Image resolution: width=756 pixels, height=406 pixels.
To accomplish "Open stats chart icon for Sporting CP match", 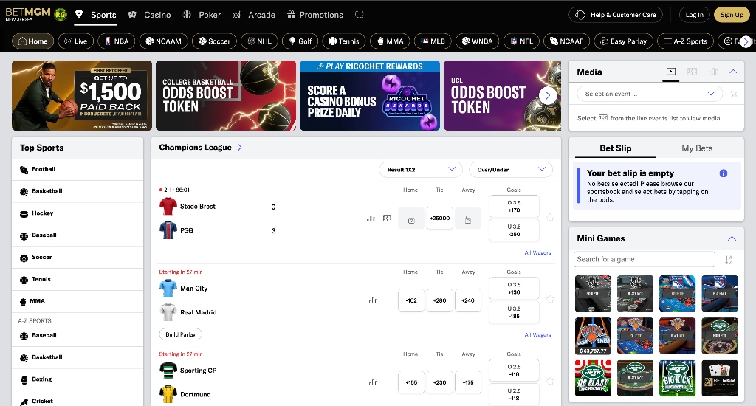I will (373, 382).
